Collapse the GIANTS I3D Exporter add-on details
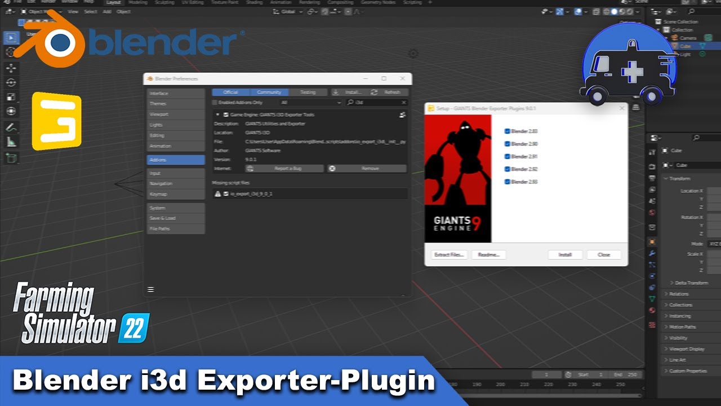The image size is (721, 406). pyautogui.click(x=217, y=114)
